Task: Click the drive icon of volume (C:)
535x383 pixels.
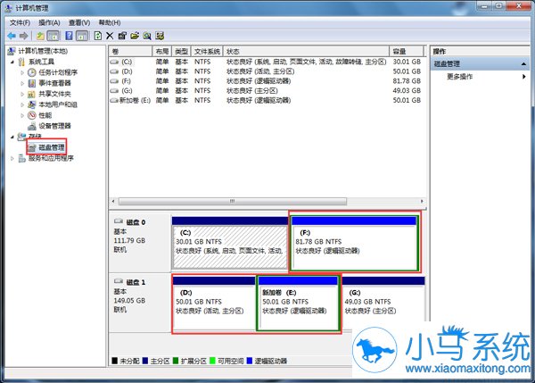Action: coord(114,62)
